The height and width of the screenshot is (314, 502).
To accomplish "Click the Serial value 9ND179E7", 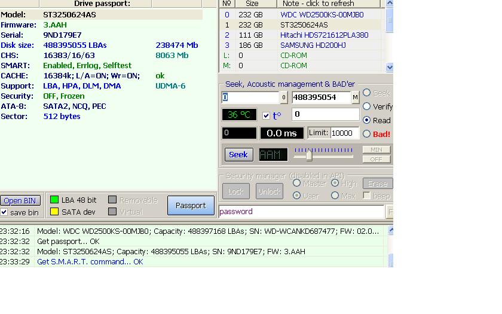I will pyautogui.click(x=62, y=35).
